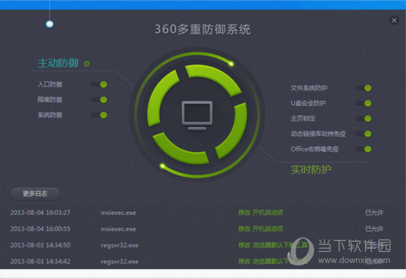The image size is (406, 279).
Task: Toggle the 系统防御 switch
Action: (x=99, y=115)
